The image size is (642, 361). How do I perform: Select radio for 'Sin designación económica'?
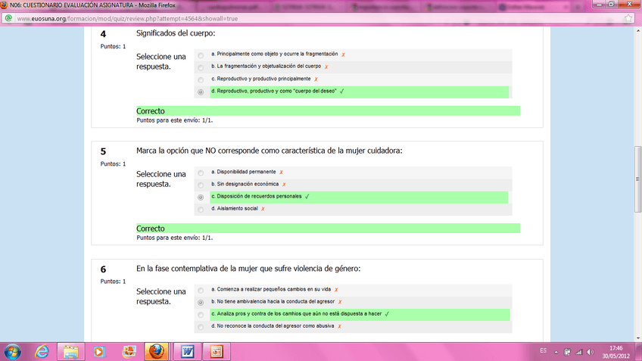coord(201,185)
